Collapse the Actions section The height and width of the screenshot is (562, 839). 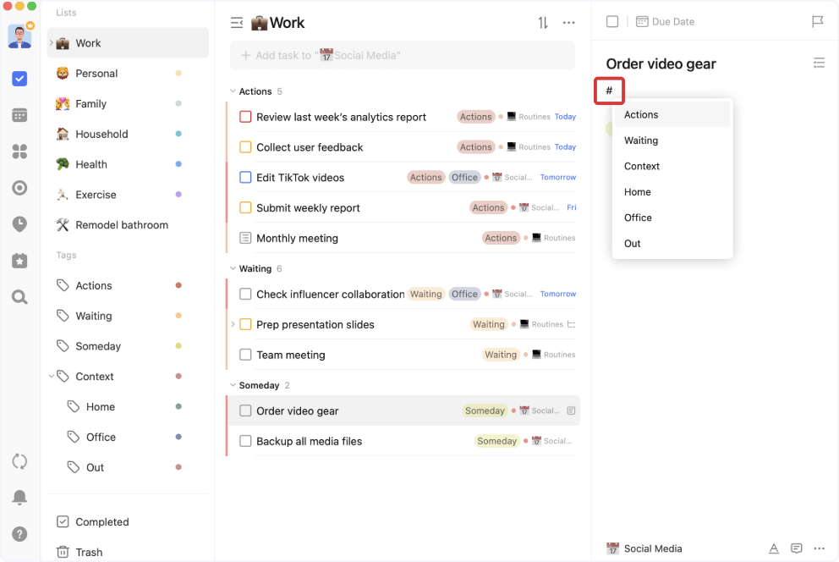(233, 91)
